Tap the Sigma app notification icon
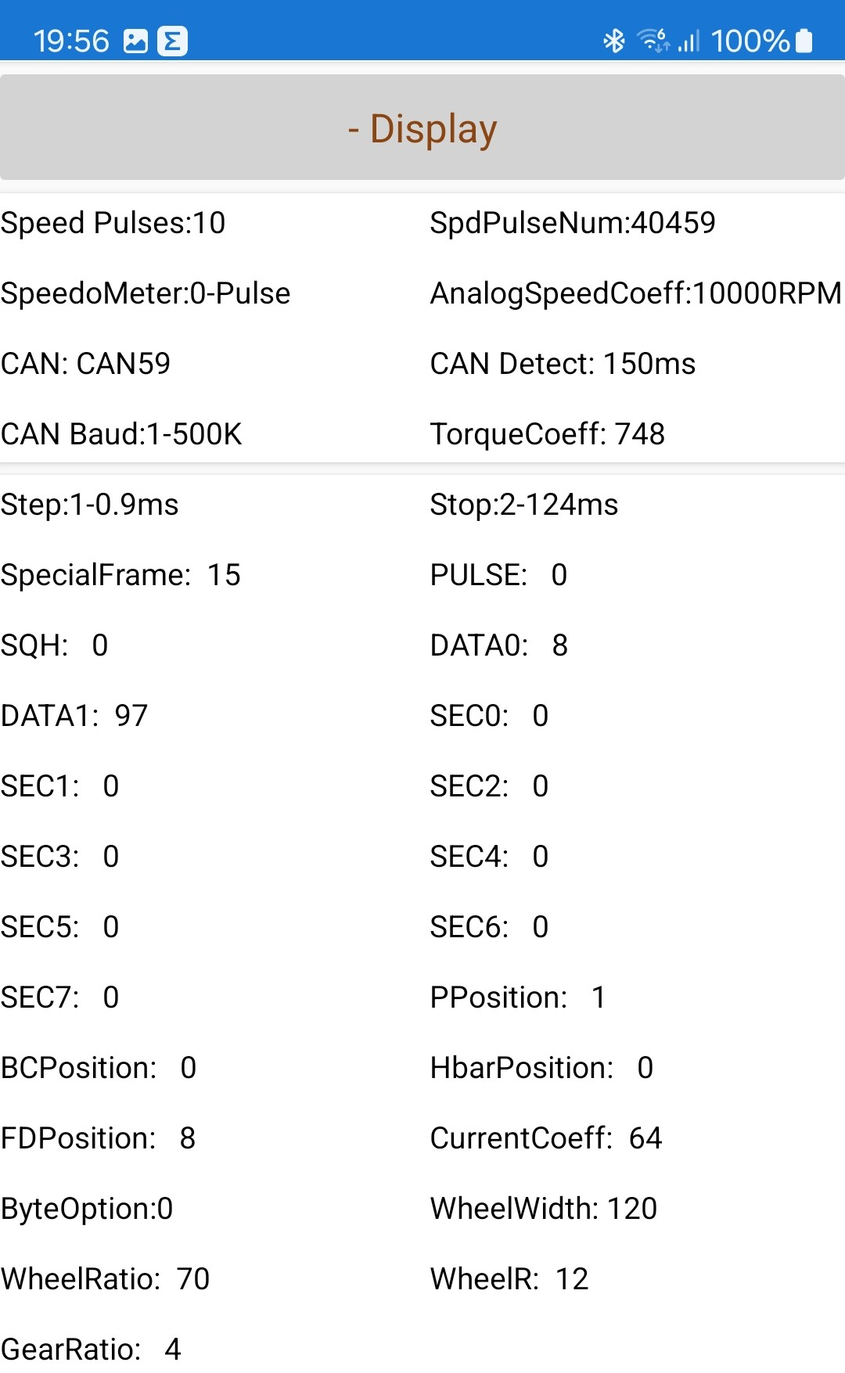Image resolution: width=845 pixels, height=1373 pixels. [x=172, y=41]
